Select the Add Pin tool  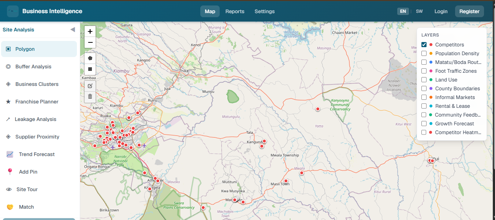pyautogui.click(x=39, y=172)
